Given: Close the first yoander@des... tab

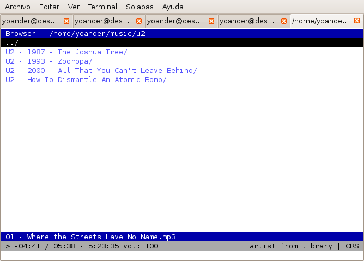Looking at the screenshot, I should pos(66,21).
